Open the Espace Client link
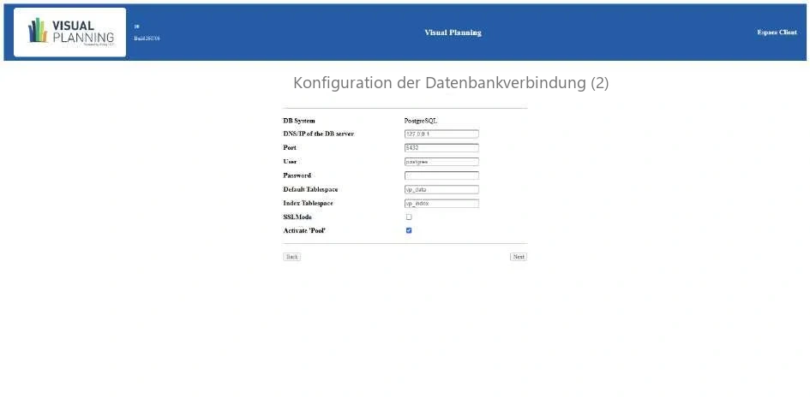 [777, 32]
